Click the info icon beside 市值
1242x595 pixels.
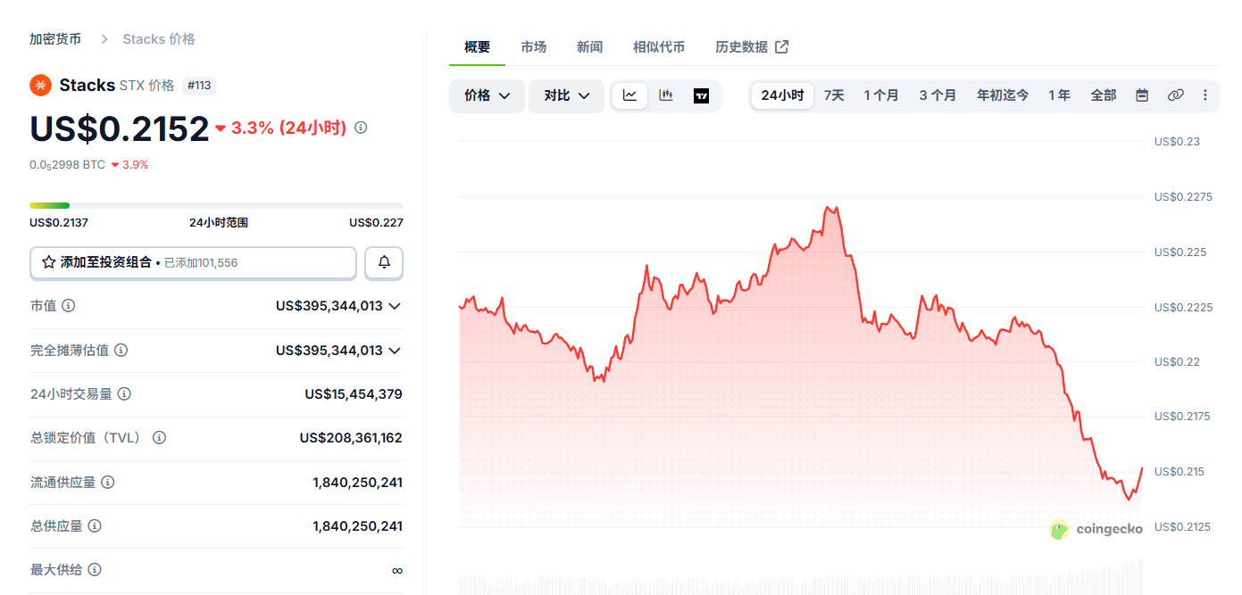pos(68,306)
